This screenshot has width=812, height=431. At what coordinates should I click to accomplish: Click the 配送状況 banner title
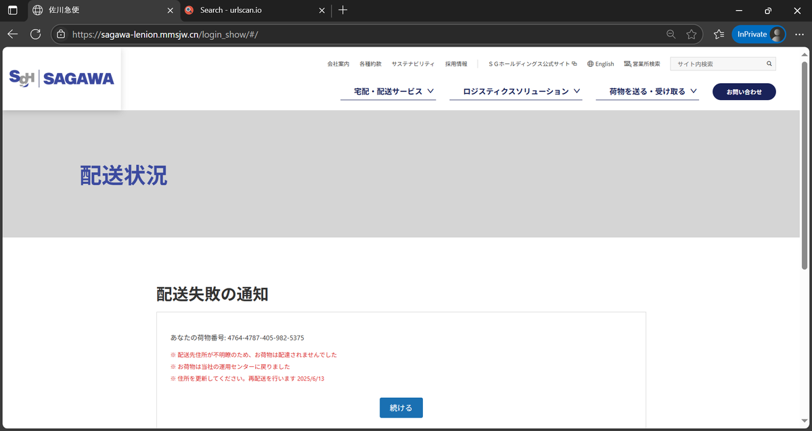[x=124, y=175]
